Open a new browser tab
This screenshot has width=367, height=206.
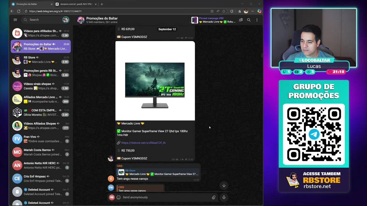tap(102, 4)
